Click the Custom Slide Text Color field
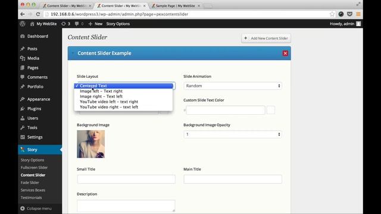Viewport: 381px width, 214px height. [226, 110]
